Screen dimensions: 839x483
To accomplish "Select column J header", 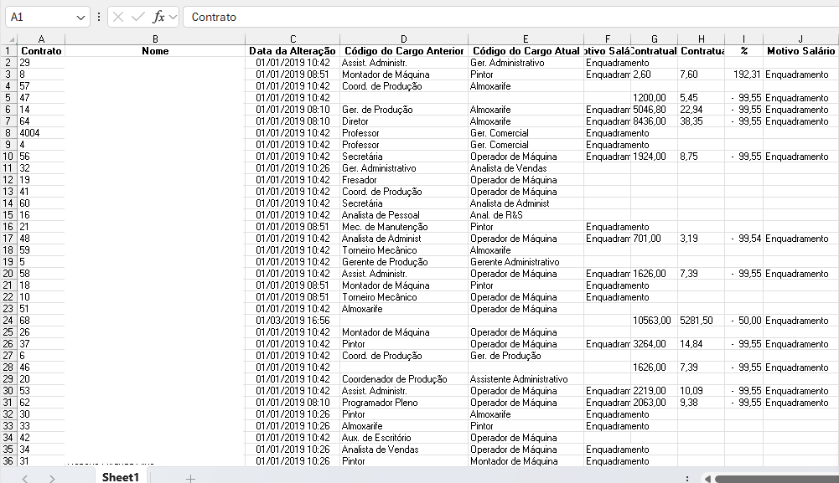I will point(800,39).
